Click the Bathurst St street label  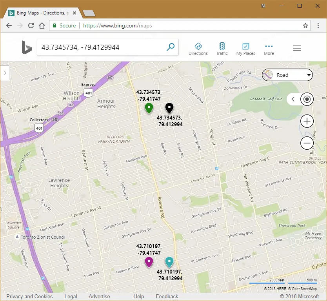coord(85,160)
